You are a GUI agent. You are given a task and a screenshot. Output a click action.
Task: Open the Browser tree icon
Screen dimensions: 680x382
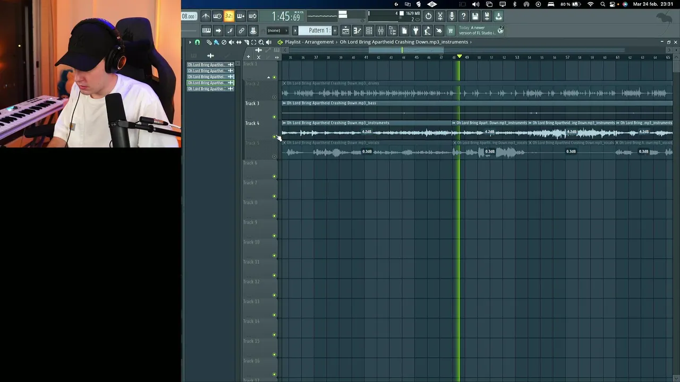point(392,31)
